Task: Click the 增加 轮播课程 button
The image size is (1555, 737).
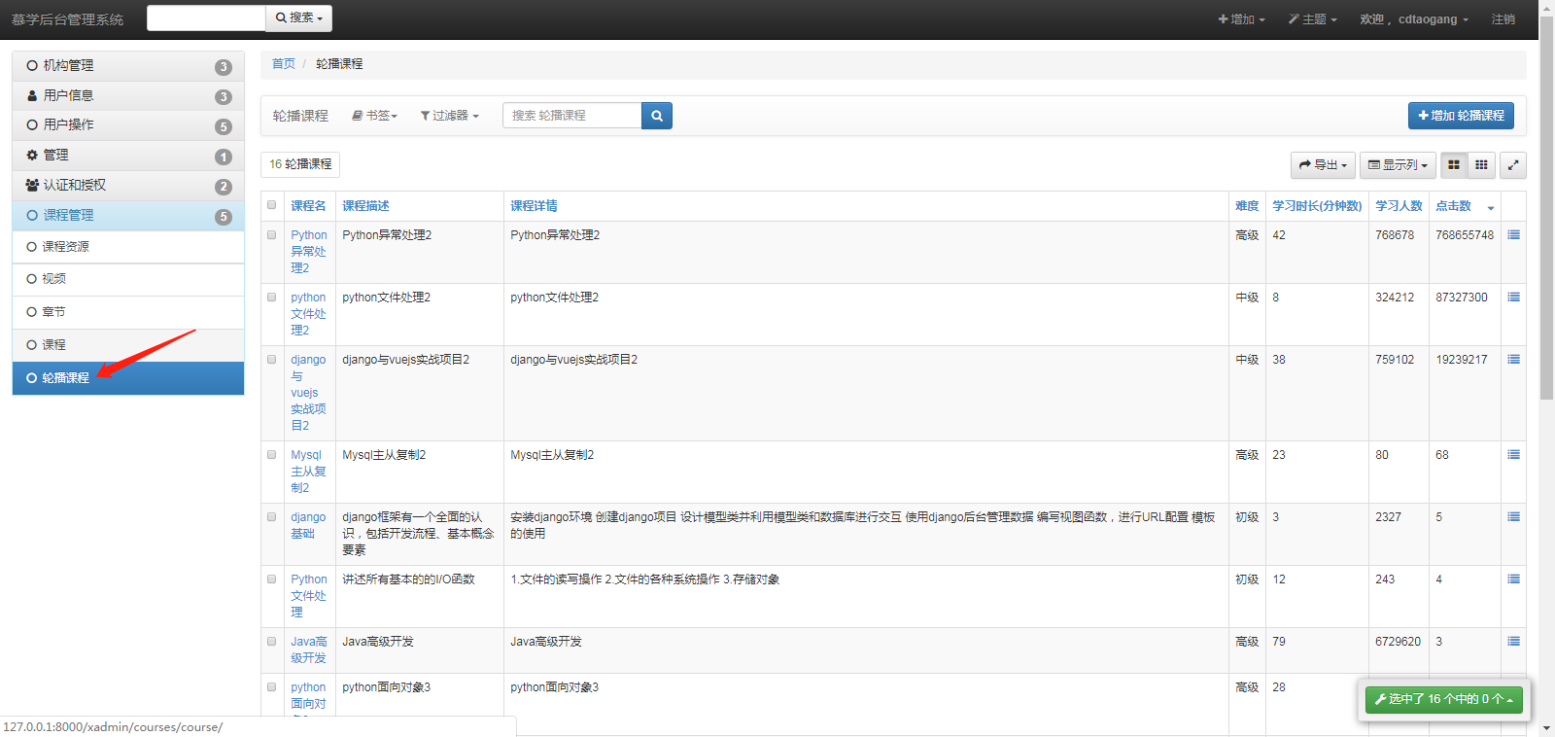Action: click(1461, 116)
